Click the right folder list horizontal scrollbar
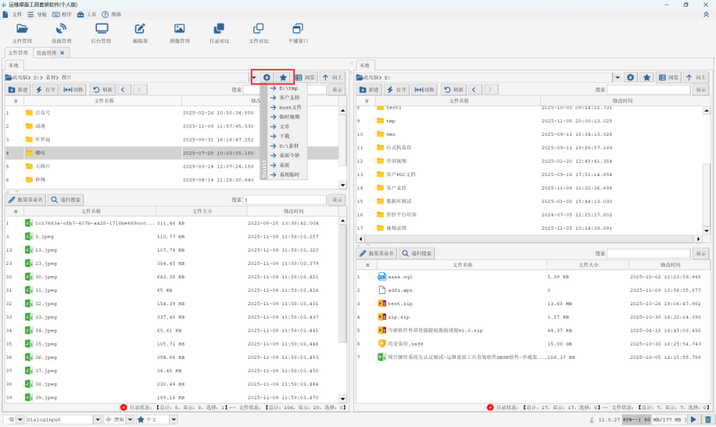The height and width of the screenshot is (427, 716). pos(529,238)
